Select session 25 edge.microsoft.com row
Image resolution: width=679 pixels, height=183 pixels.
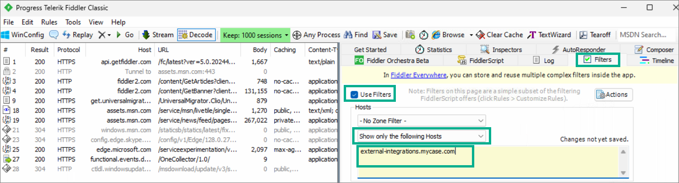point(170,149)
